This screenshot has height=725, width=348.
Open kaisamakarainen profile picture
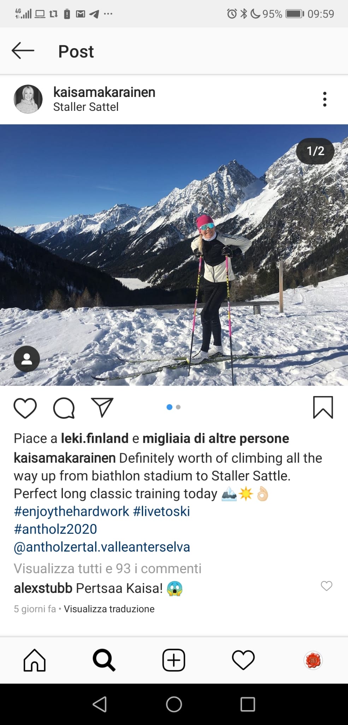(28, 99)
